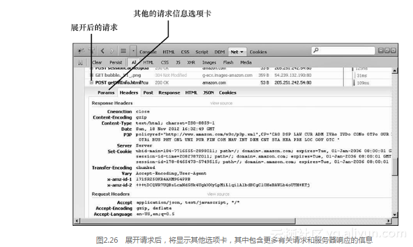The height and width of the screenshot is (247, 413).
Task: Click the horizontal scrollbar thumb
Action: [187, 221]
